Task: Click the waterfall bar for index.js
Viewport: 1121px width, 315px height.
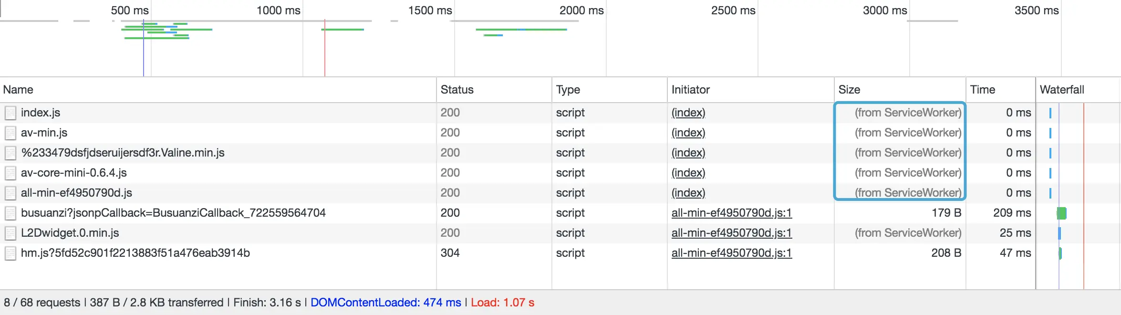Action: point(1050,113)
